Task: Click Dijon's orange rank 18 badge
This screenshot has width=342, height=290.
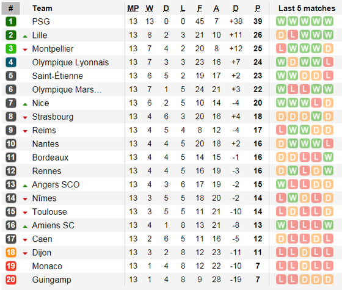Action: 11,253
